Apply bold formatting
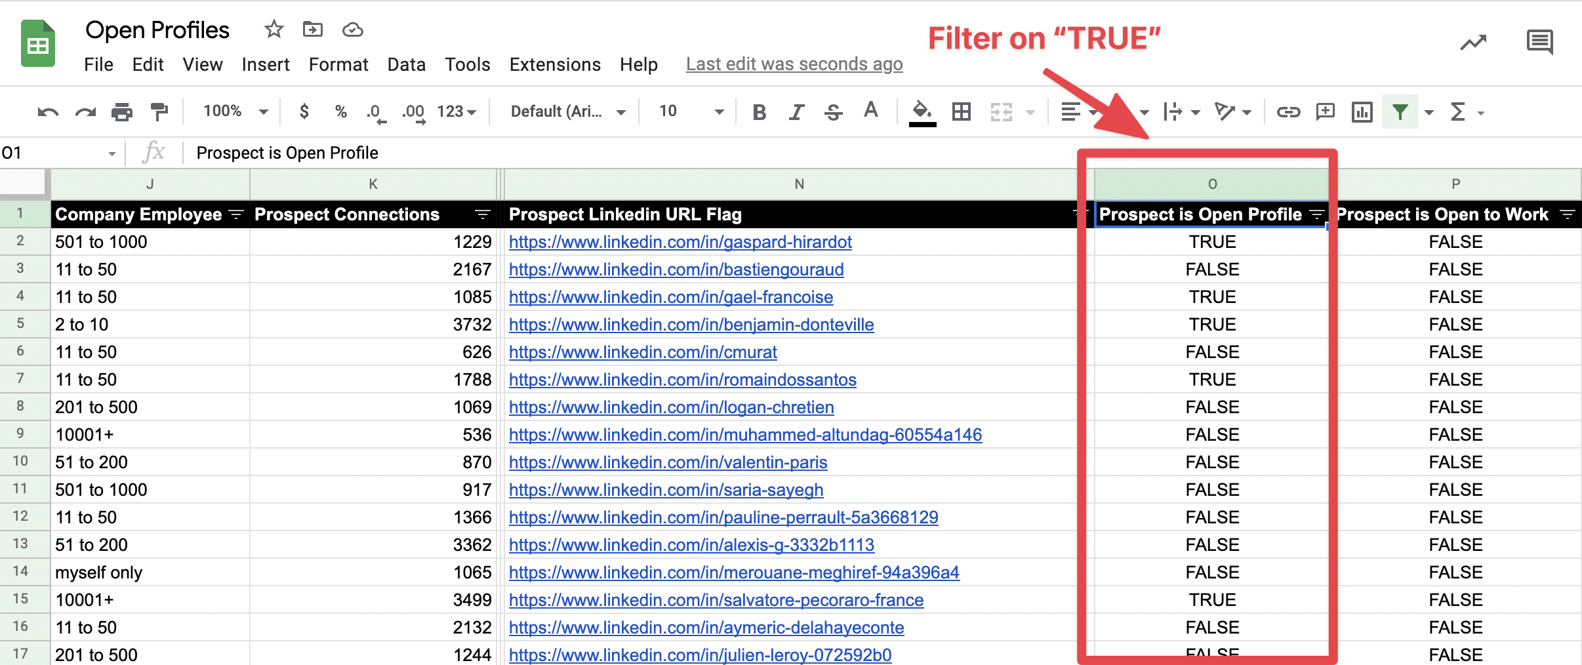The image size is (1582, 665). pos(760,112)
